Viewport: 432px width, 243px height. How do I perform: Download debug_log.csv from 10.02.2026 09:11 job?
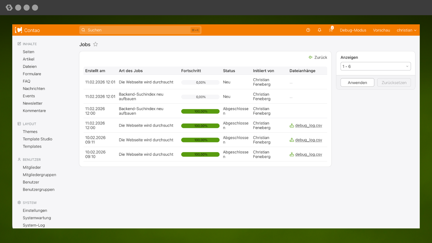click(308, 140)
